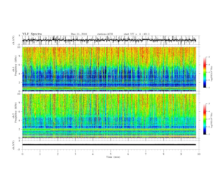Click the "9" tick on the time axis

pyautogui.click(x=181, y=154)
